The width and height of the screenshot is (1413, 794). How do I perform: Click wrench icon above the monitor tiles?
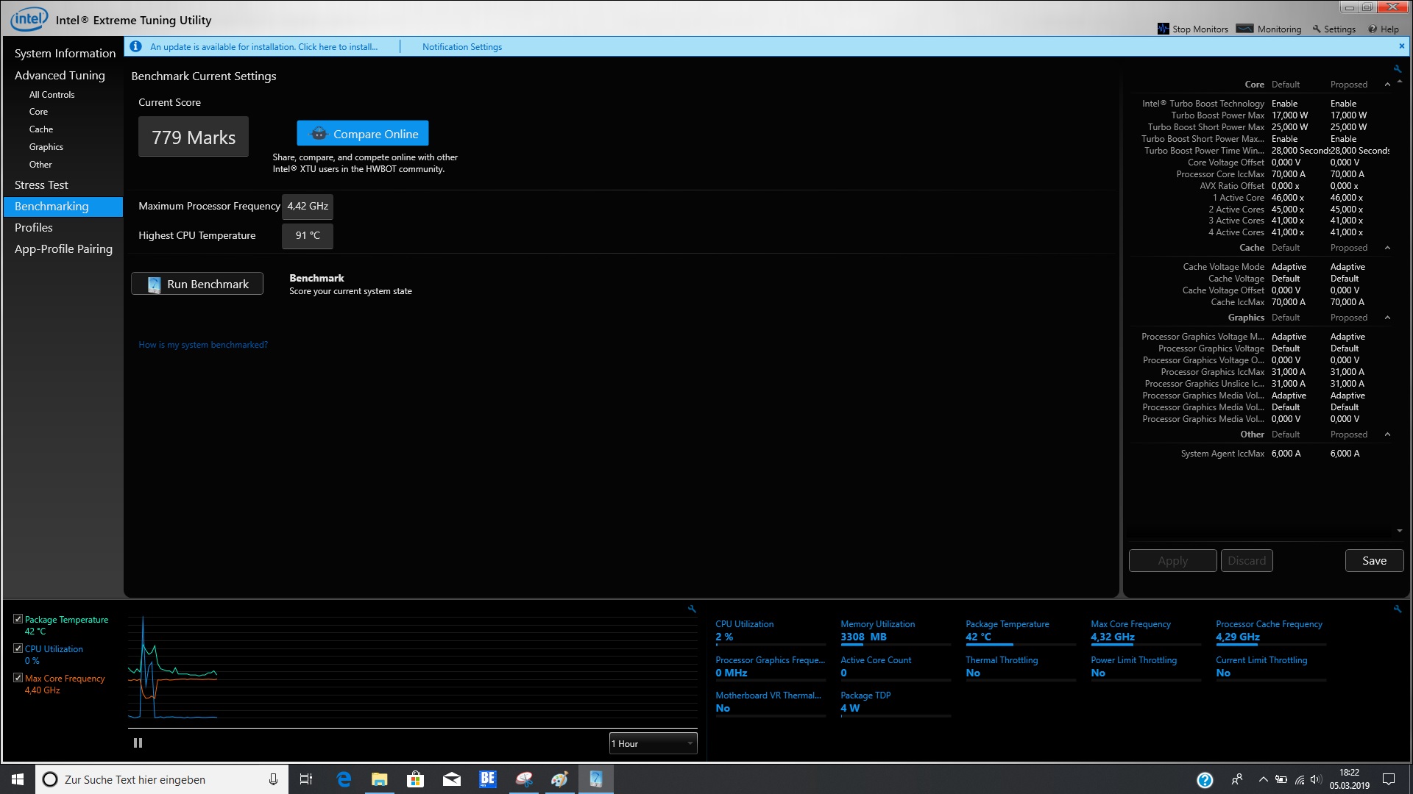pos(1398,609)
